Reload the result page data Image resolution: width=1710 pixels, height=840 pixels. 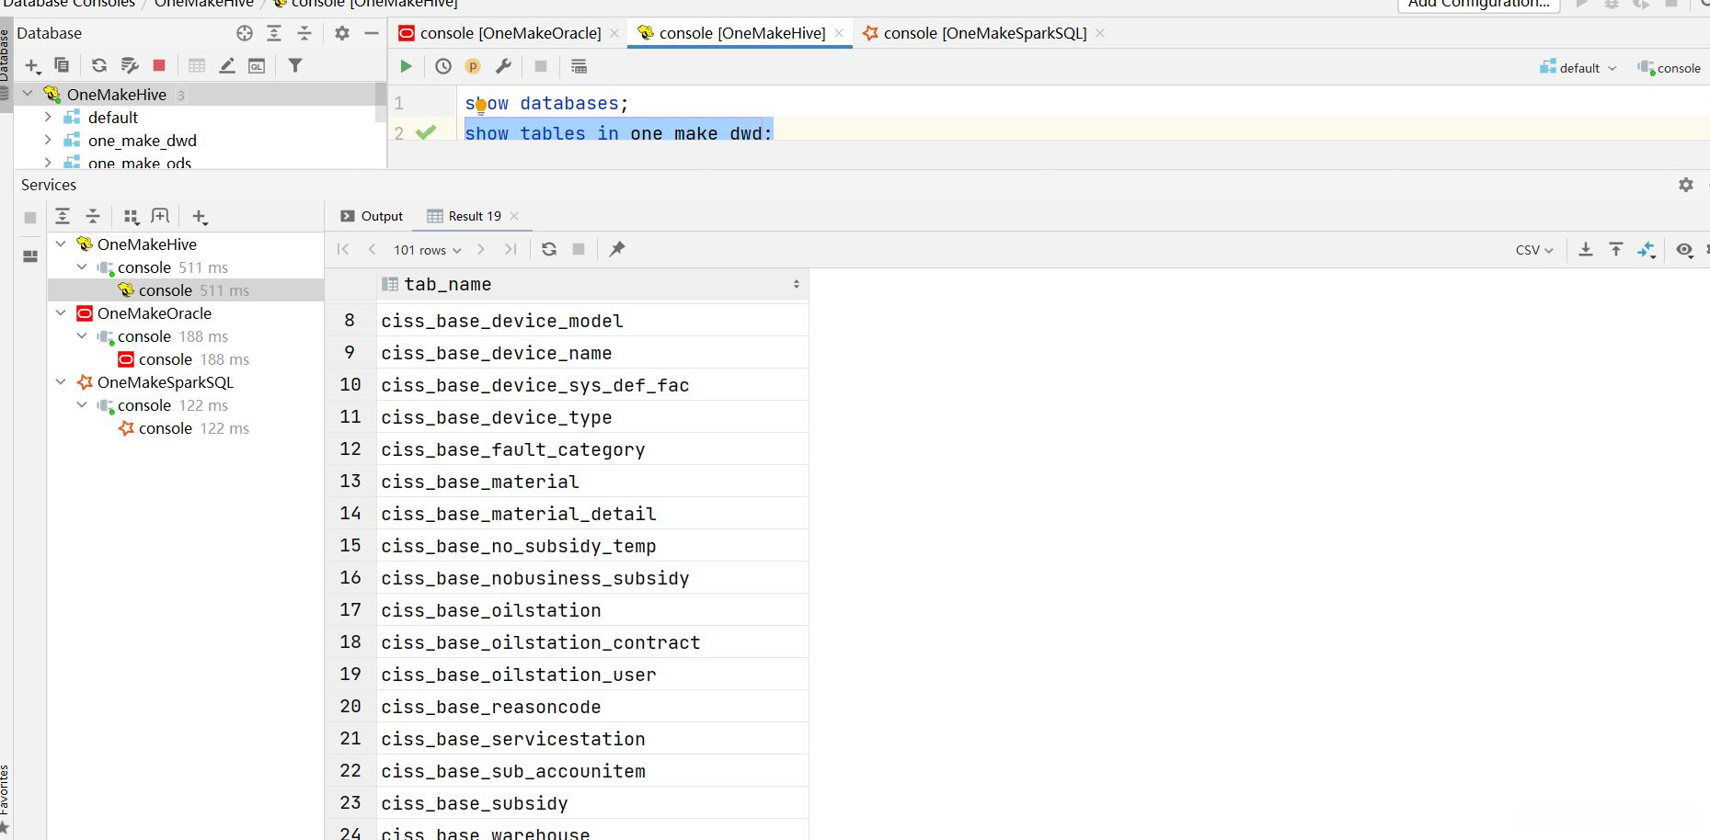pos(549,249)
